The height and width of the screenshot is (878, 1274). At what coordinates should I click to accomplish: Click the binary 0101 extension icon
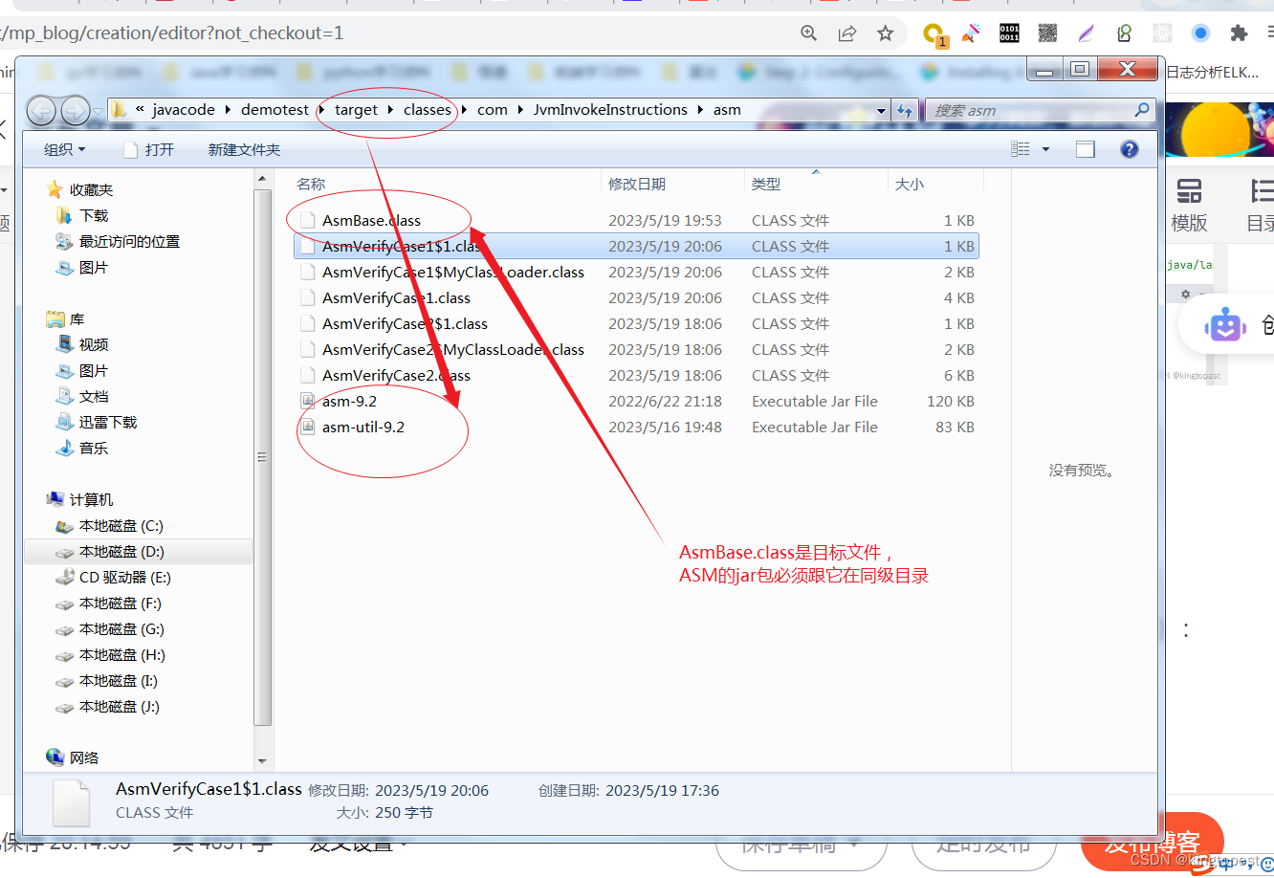click(x=1008, y=32)
